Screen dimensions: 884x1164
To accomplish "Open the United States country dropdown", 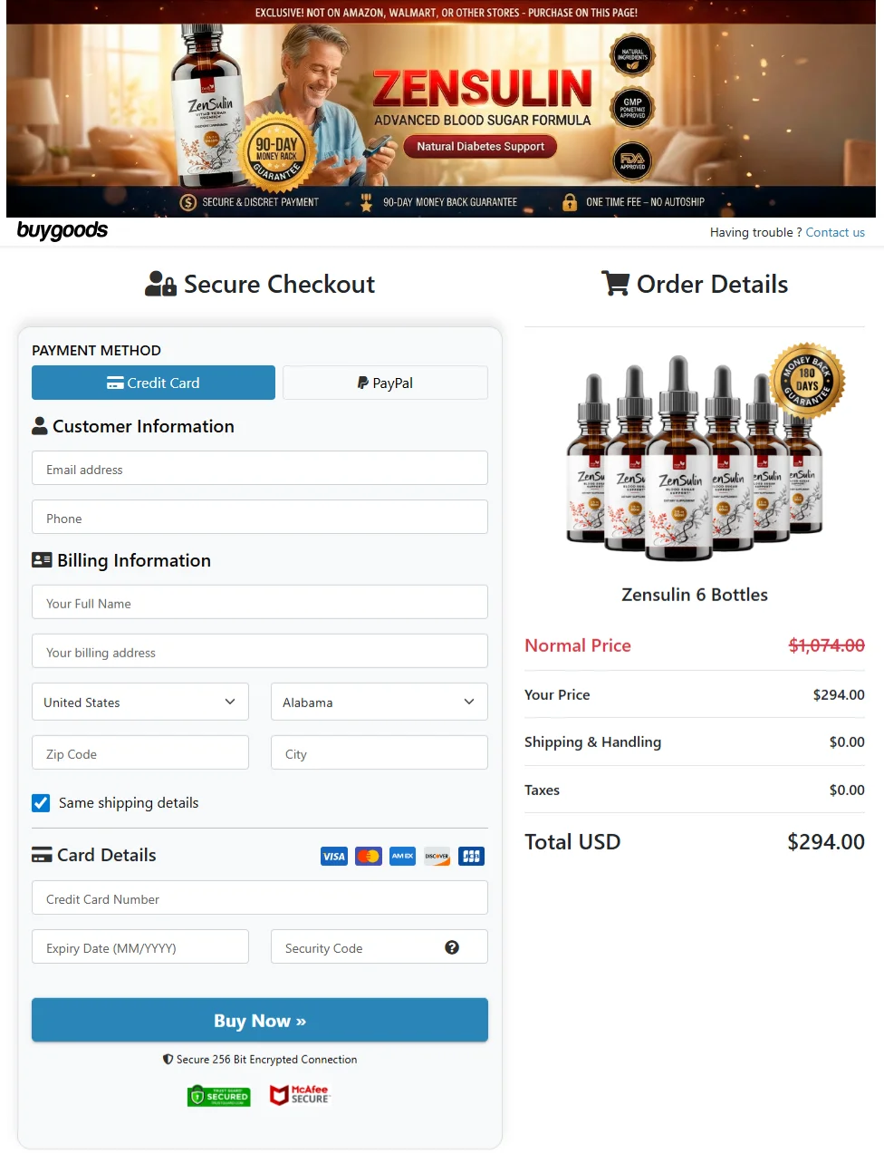I will [x=140, y=702].
